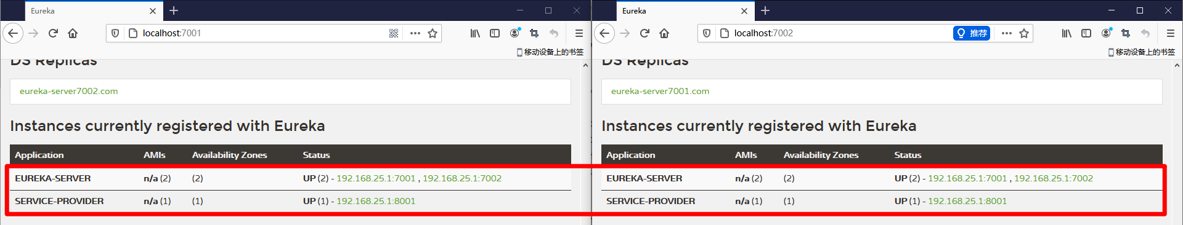Open screenshot crop tool in right browser
This screenshot has width=1183, height=225.
(1126, 33)
